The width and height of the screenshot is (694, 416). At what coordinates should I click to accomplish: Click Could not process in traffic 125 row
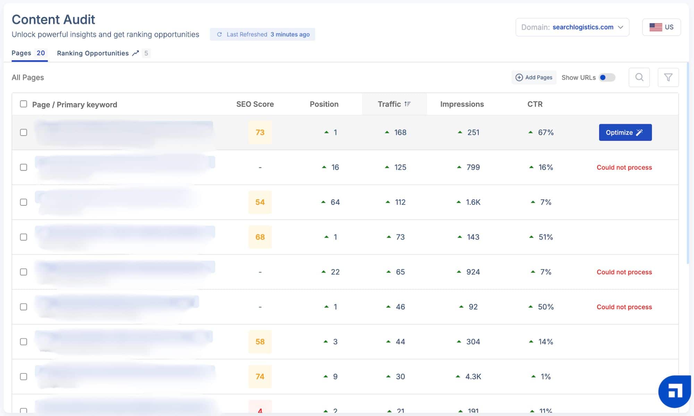click(624, 167)
